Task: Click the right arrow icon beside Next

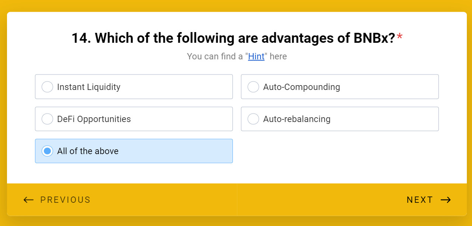Action: [445, 200]
